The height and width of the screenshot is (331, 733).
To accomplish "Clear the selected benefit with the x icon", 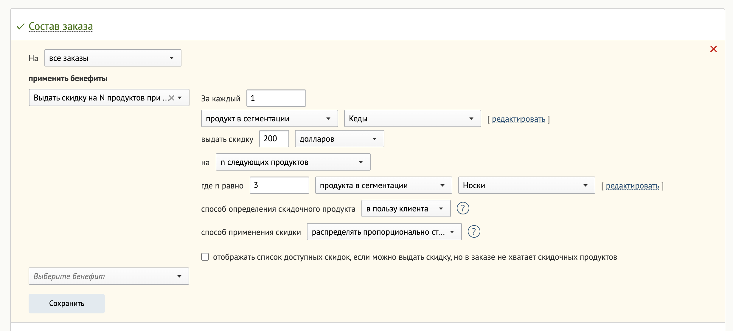I will click(172, 98).
